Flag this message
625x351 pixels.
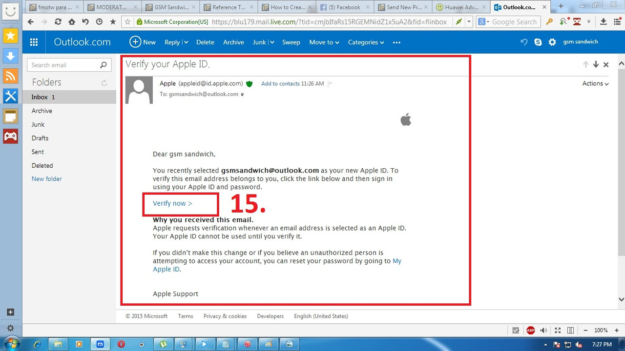pos(330,84)
